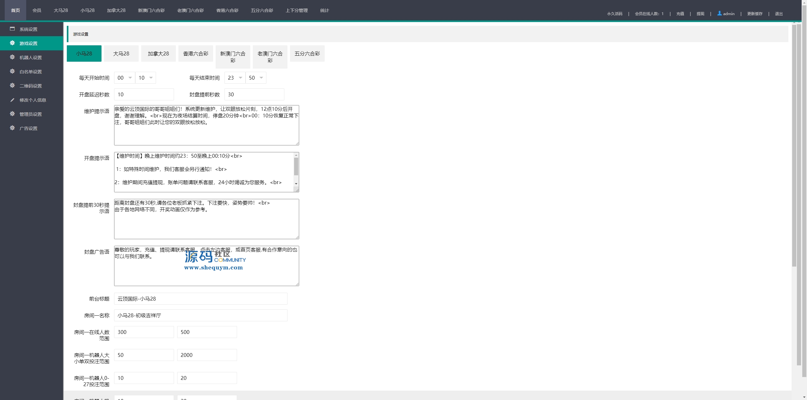This screenshot has width=807, height=400.
Task: Open 统计 in the top navigation
Action: (325, 10)
